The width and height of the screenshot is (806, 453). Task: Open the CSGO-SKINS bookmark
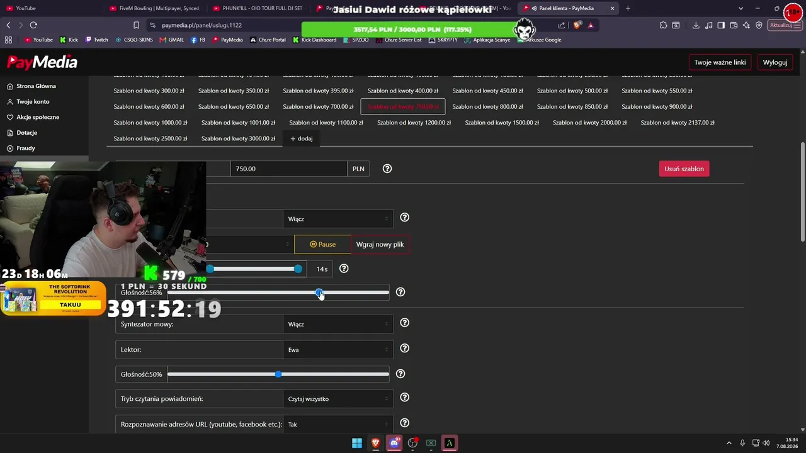pyautogui.click(x=134, y=40)
